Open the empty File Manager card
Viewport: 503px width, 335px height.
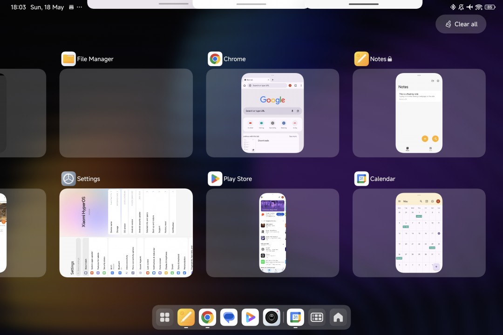pos(126,113)
